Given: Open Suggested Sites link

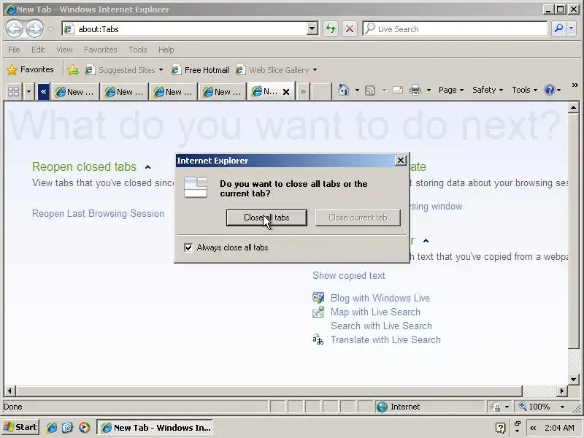Looking at the screenshot, I should [x=123, y=70].
